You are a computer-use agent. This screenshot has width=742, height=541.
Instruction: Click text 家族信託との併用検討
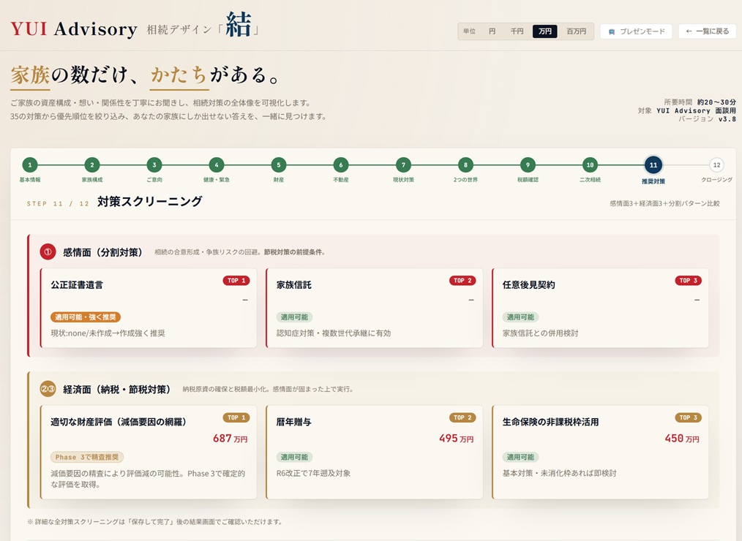(x=541, y=333)
